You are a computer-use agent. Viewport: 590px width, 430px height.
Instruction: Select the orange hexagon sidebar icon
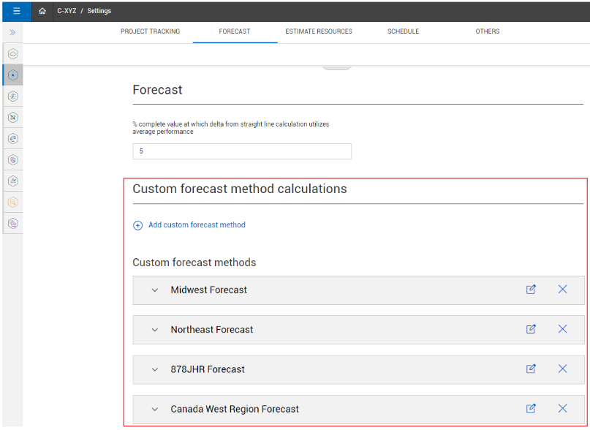(12, 202)
